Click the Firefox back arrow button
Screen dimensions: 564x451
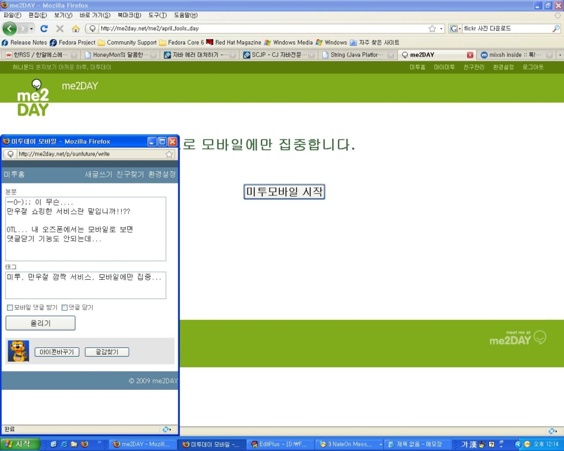tap(9, 29)
